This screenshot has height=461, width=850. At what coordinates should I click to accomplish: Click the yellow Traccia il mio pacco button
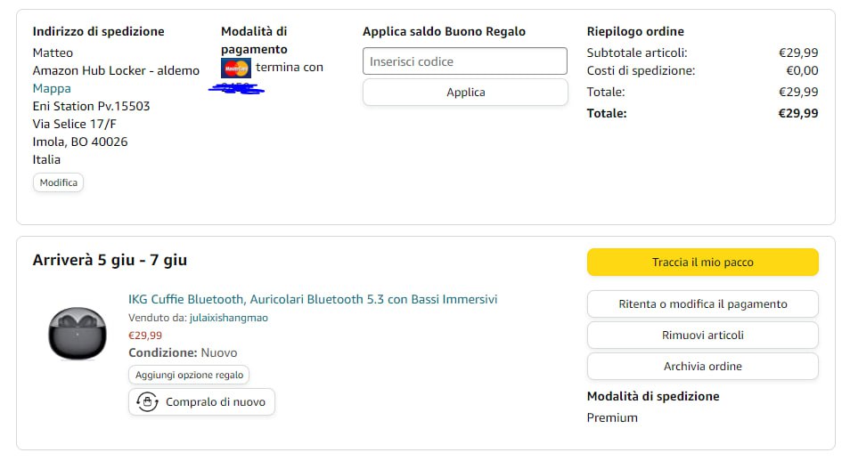point(702,262)
